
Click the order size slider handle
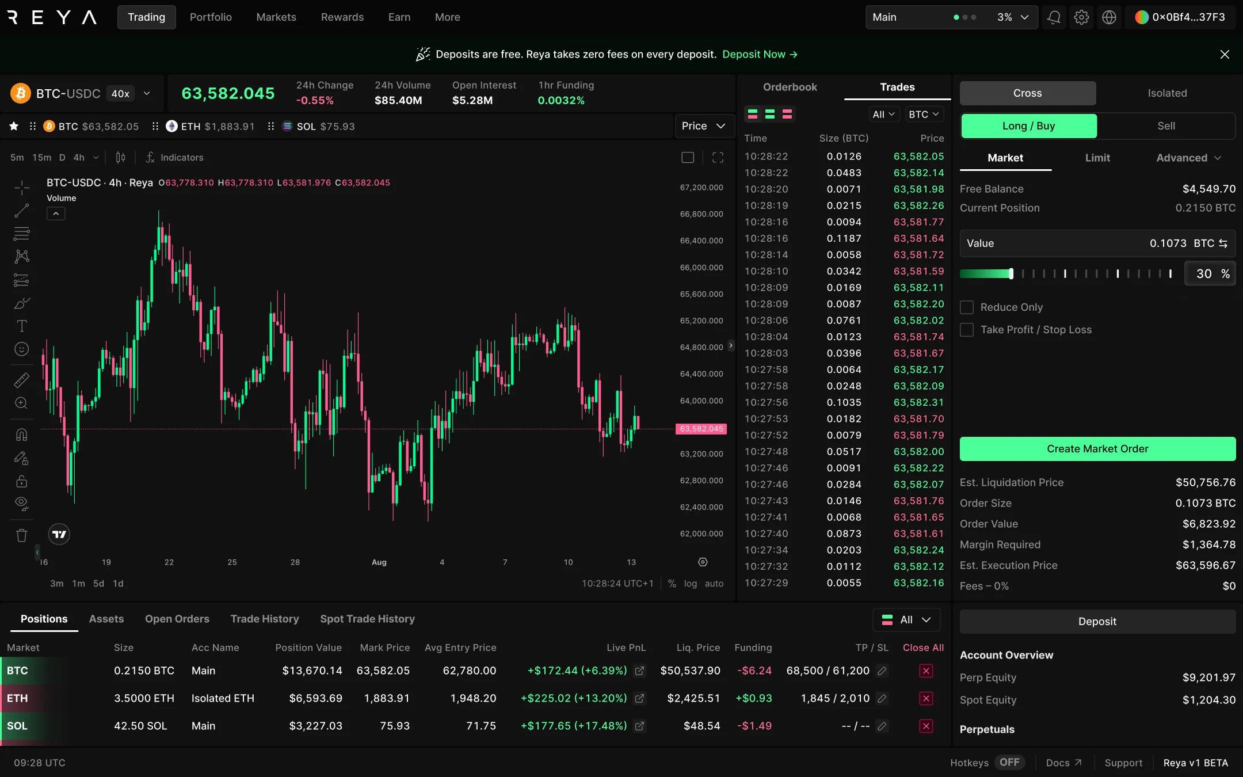tap(1011, 274)
